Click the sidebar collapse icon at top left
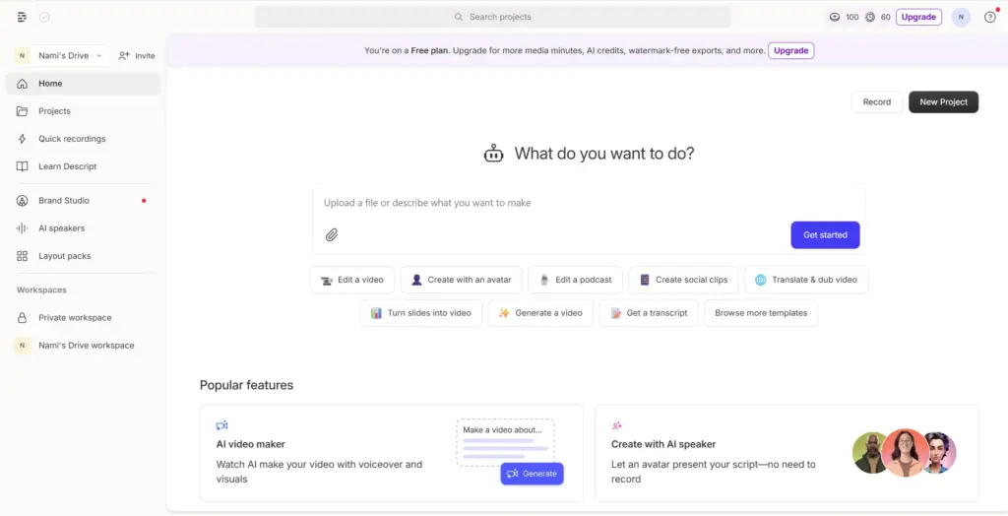 click(x=23, y=17)
